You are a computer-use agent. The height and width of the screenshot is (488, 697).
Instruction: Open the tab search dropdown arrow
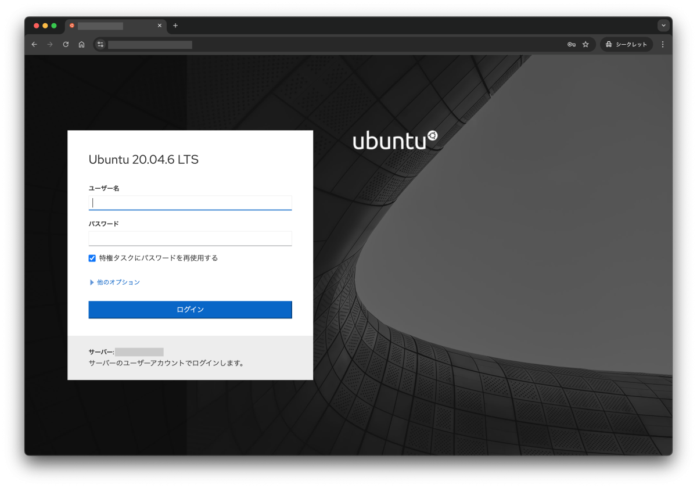point(663,26)
